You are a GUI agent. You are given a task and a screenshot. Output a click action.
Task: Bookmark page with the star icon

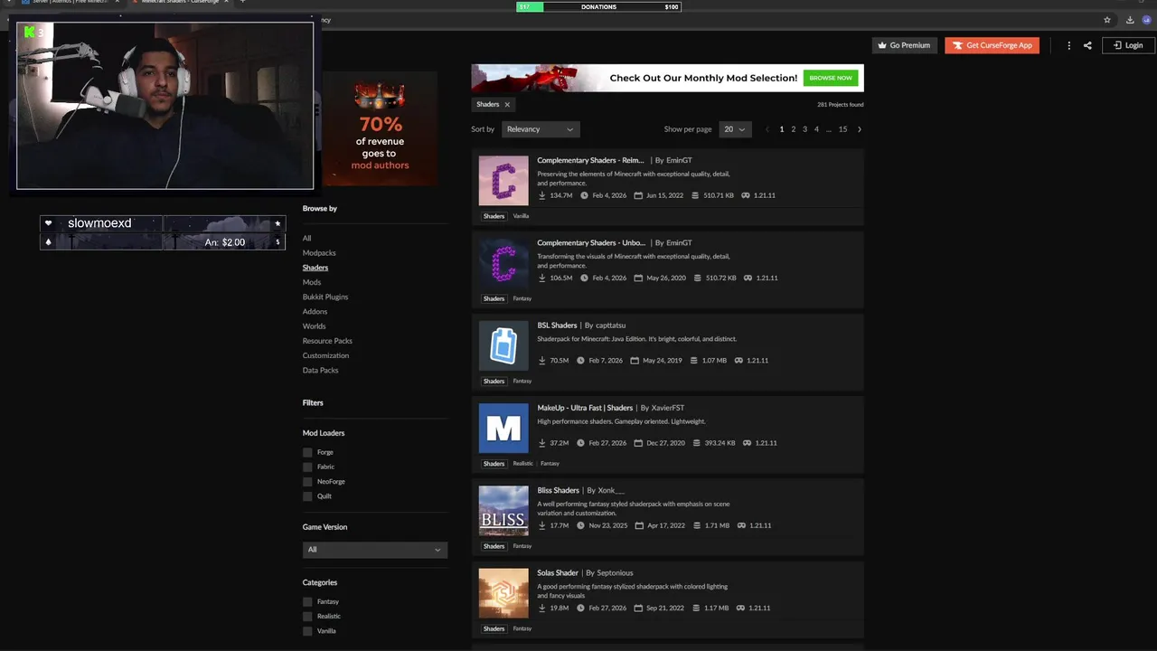coord(1107,20)
